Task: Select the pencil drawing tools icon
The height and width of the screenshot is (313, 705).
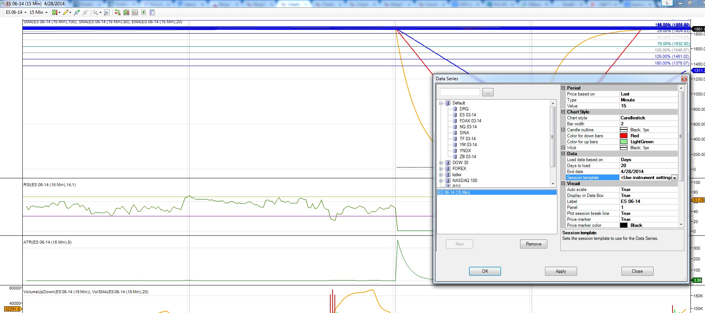Action: coord(66,12)
